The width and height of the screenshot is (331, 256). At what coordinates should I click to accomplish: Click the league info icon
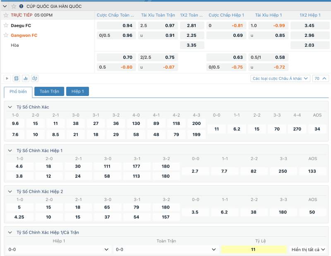(x=22, y=6)
